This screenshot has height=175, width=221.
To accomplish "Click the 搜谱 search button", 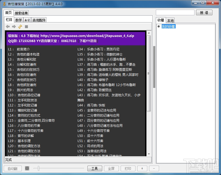I will click(204, 13).
